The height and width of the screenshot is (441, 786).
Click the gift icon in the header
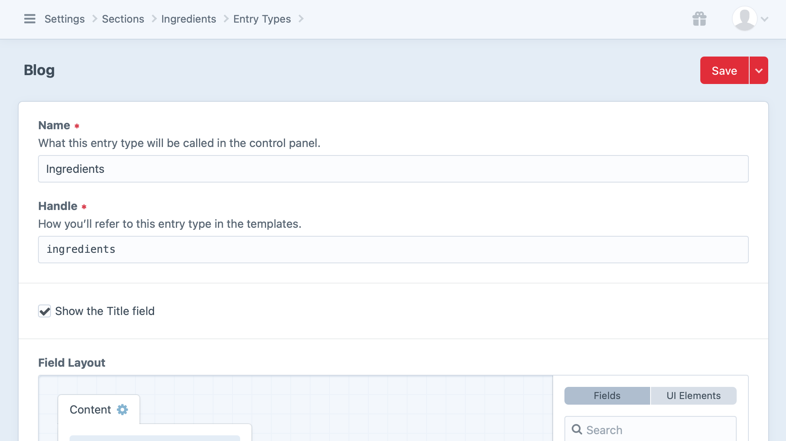[699, 19]
